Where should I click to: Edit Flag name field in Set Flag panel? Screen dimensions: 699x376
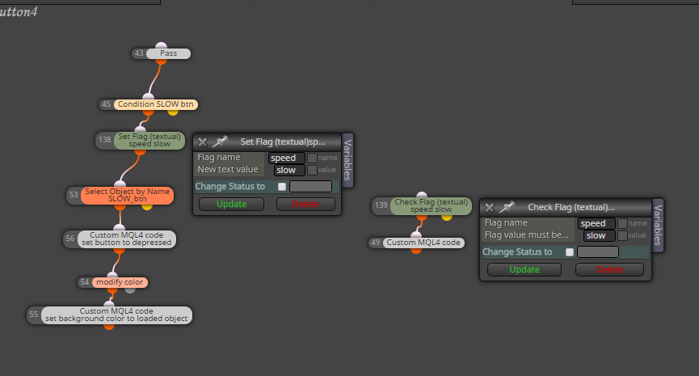tap(287, 158)
